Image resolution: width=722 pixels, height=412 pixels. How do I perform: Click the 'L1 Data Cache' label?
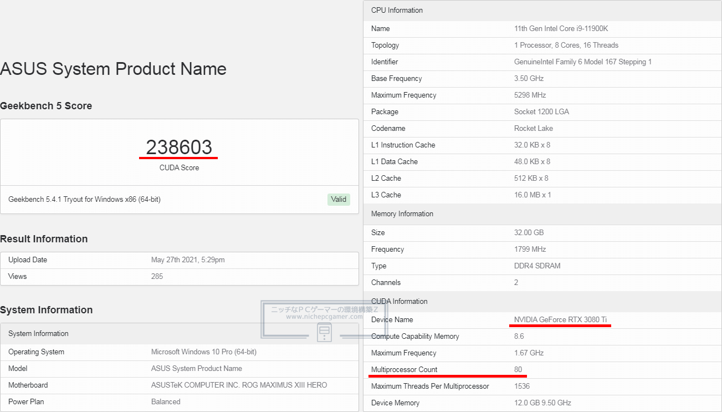(x=395, y=162)
